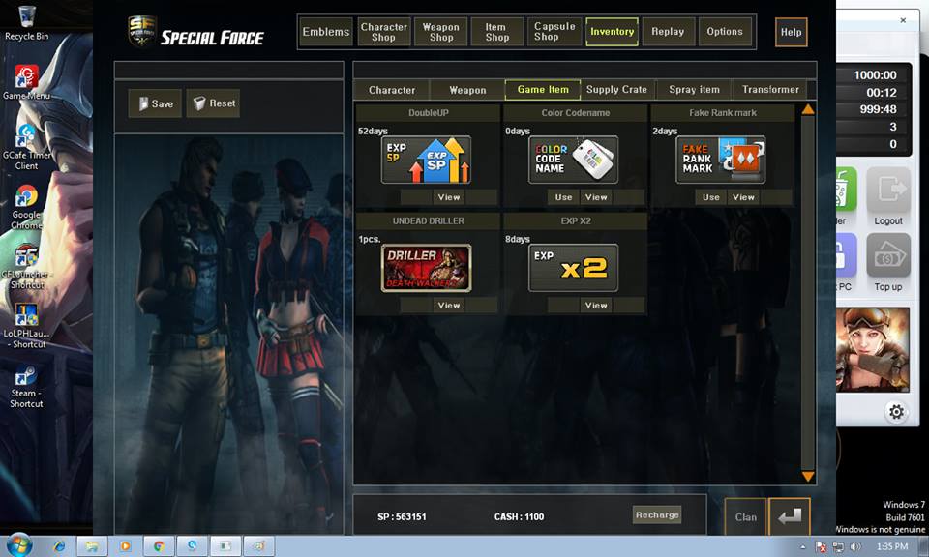
Task: Go to the Emblems page
Action: pos(326,31)
